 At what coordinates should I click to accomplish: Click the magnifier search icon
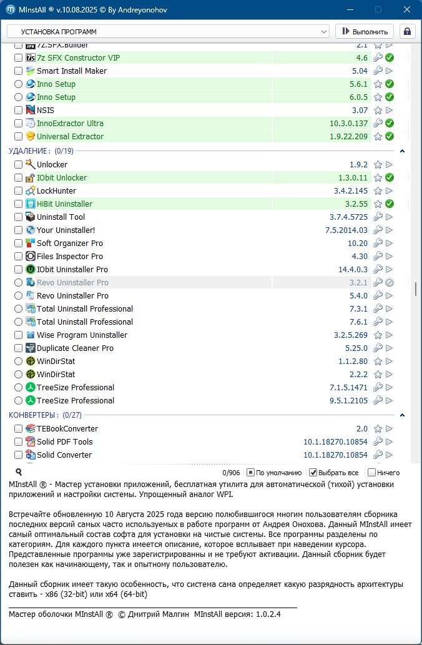pyautogui.click(x=19, y=472)
